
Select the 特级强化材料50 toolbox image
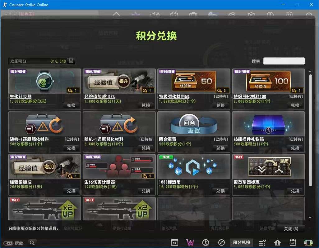(x=194, y=81)
